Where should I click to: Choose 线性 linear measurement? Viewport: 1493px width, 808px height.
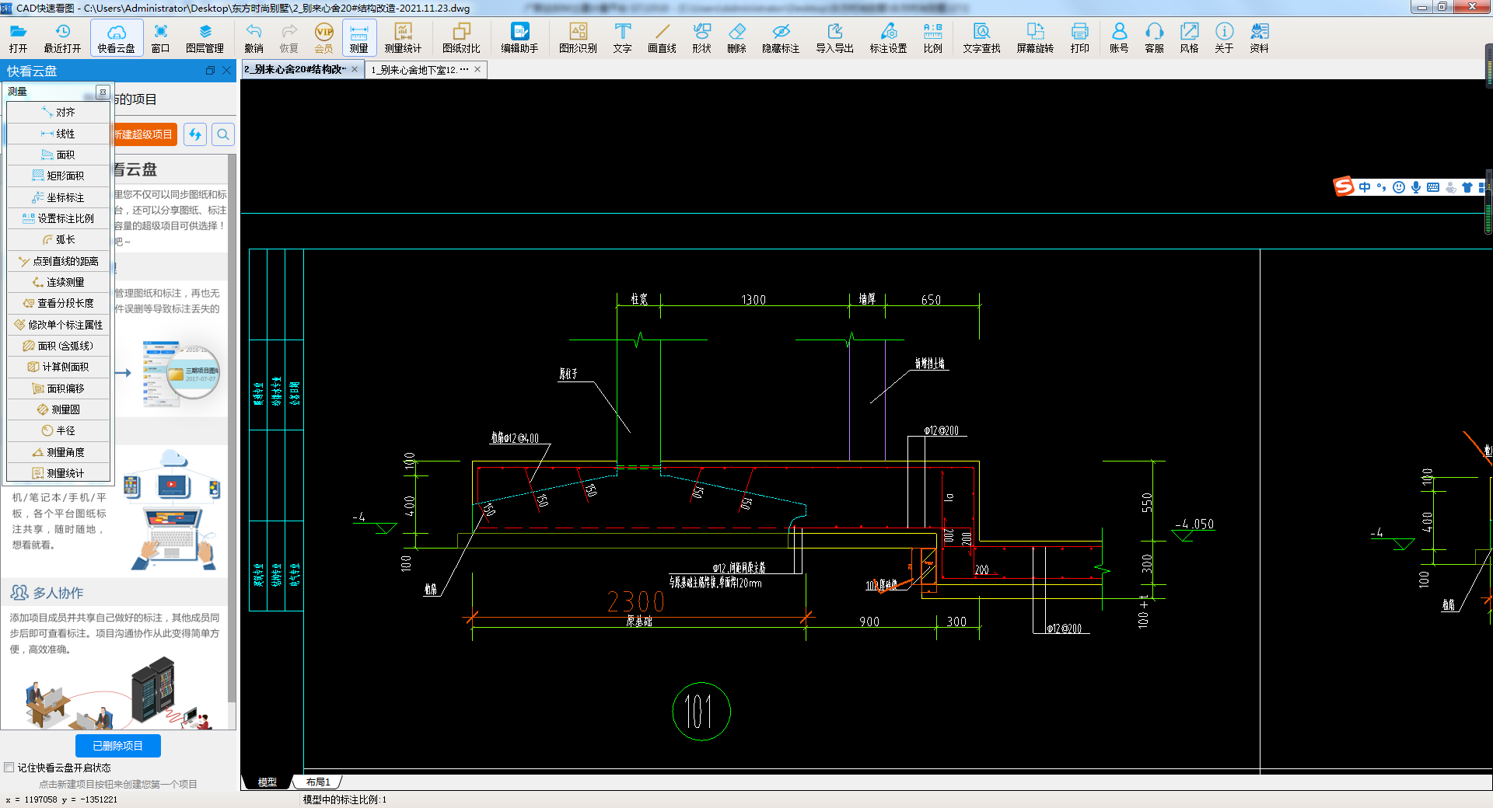pyautogui.click(x=58, y=134)
